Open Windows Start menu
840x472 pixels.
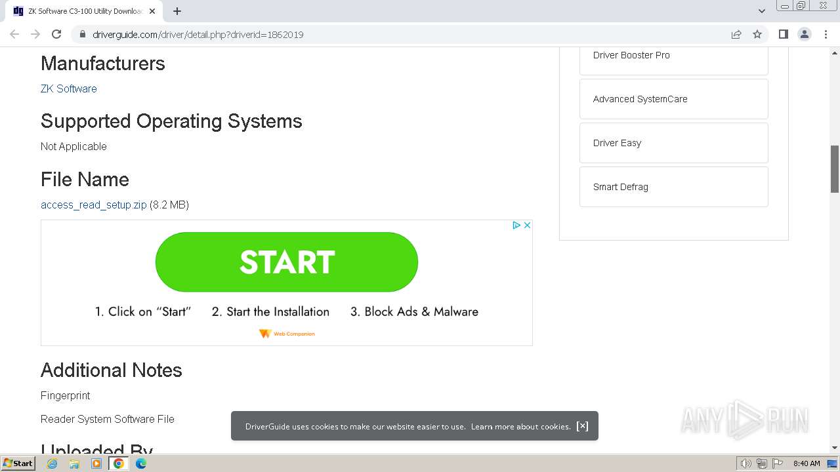[x=18, y=463]
